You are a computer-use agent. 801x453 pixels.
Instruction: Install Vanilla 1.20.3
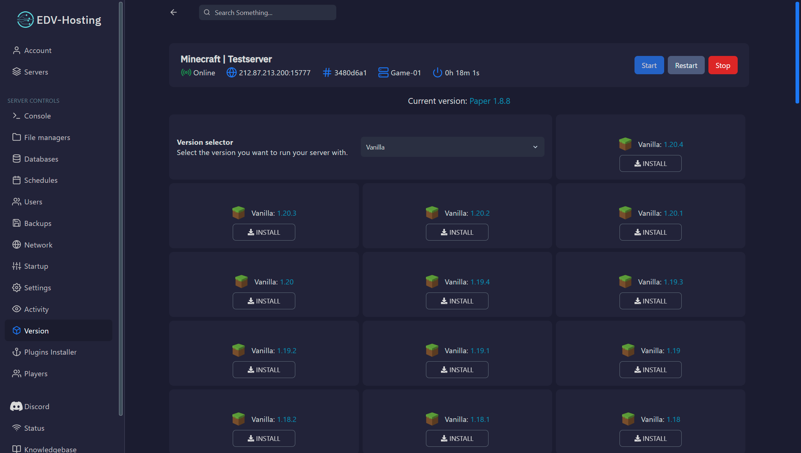tap(264, 232)
